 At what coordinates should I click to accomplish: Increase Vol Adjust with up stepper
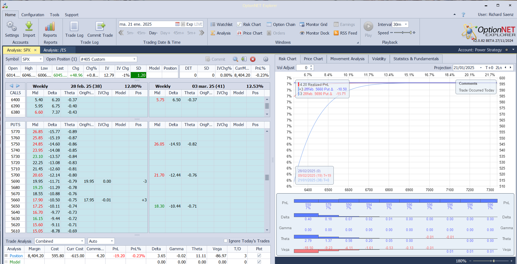click(x=311, y=66)
